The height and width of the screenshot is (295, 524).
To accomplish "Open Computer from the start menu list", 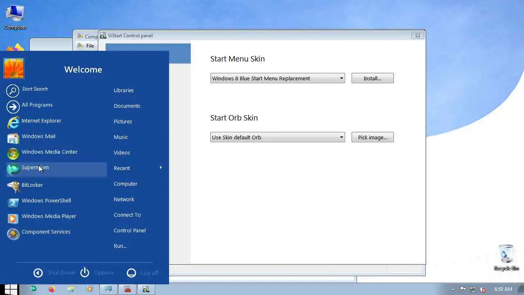I will [125, 184].
